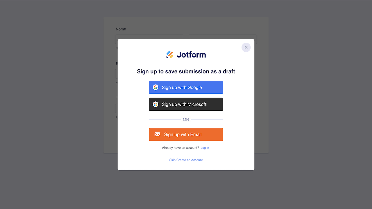The height and width of the screenshot is (209, 372).
Task: Focus the last name field behind dialog
Action: coord(223,37)
